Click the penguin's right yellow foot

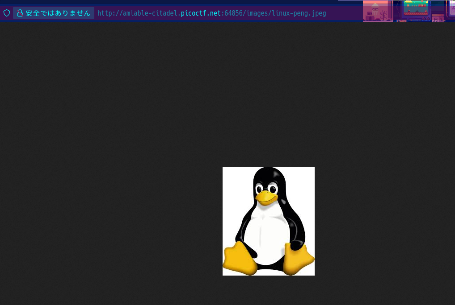(298, 259)
